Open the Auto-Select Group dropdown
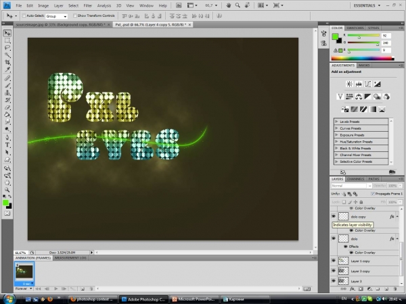 (56, 16)
